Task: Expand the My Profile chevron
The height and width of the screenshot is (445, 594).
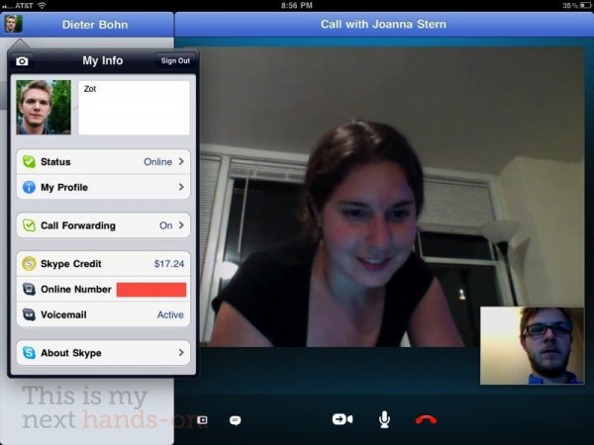Action: [x=181, y=187]
